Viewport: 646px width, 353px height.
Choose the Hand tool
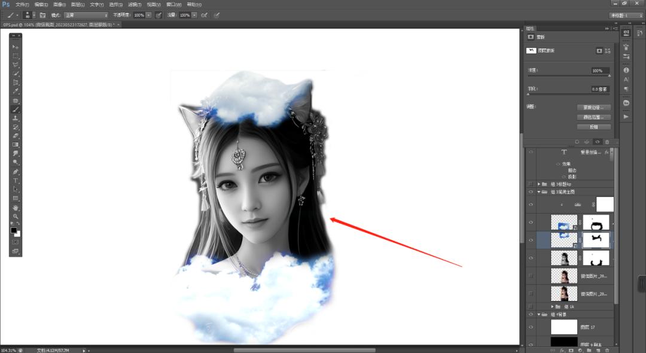tap(16, 208)
